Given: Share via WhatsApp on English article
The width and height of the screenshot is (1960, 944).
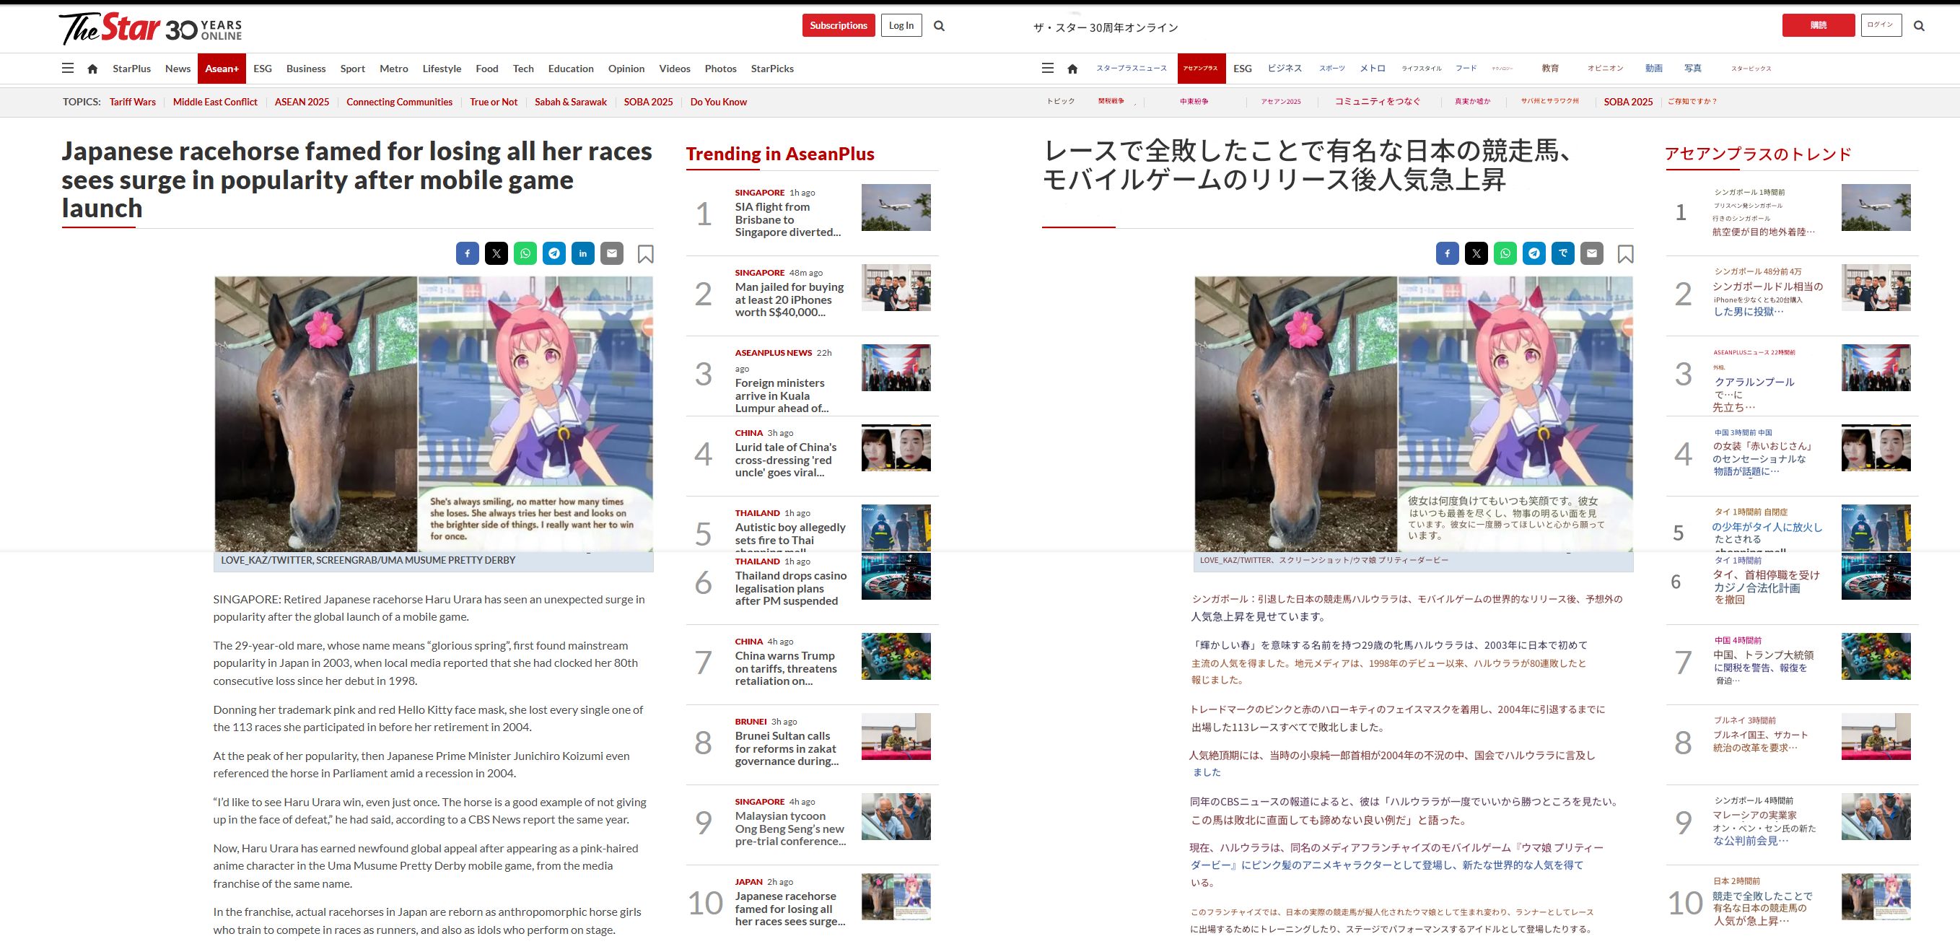Looking at the screenshot, I should [x=525, y=253].
